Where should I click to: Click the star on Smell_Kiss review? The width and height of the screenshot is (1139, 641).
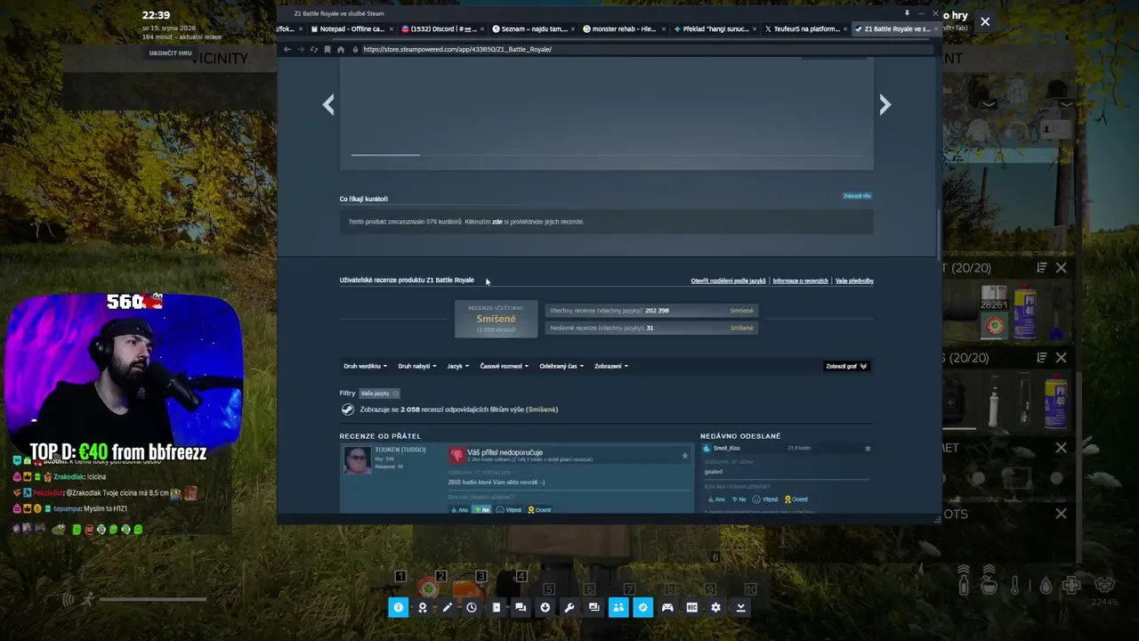coord(868,449)
